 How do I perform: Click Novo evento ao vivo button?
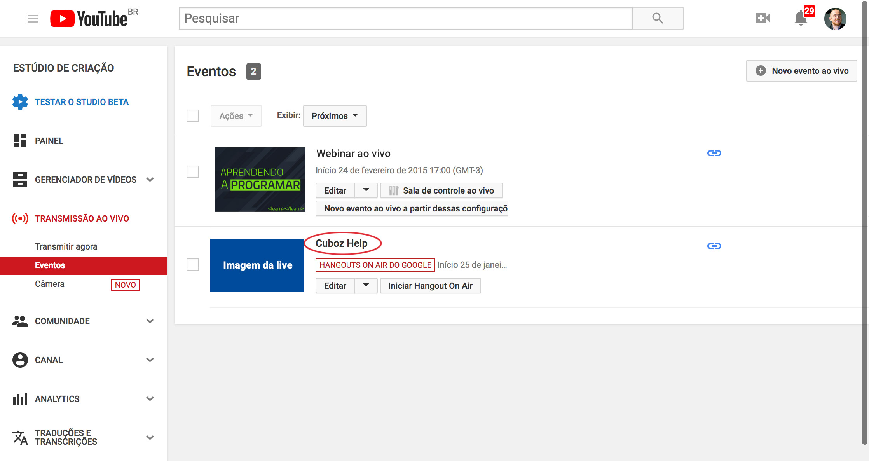(x=801, y=71)
